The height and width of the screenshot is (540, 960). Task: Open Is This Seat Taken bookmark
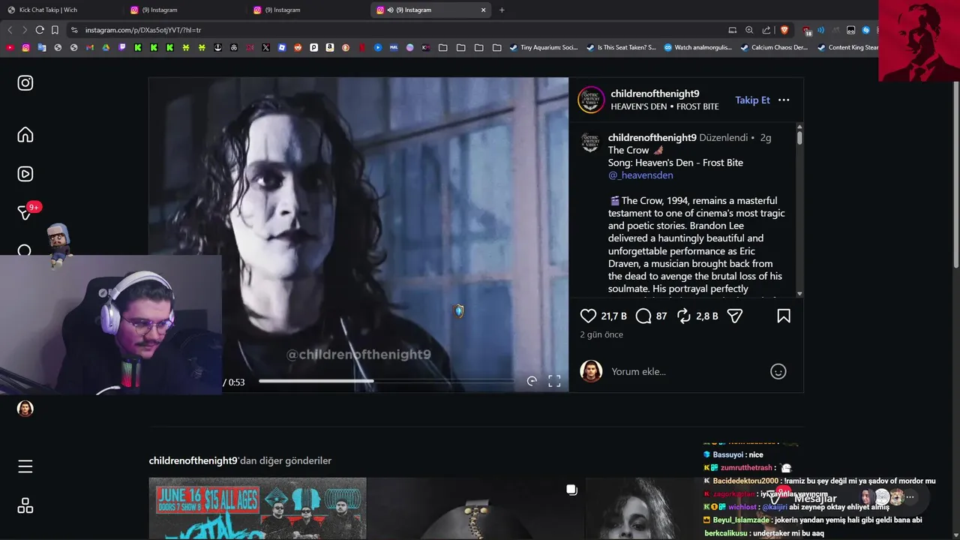(x=621, y=47)
